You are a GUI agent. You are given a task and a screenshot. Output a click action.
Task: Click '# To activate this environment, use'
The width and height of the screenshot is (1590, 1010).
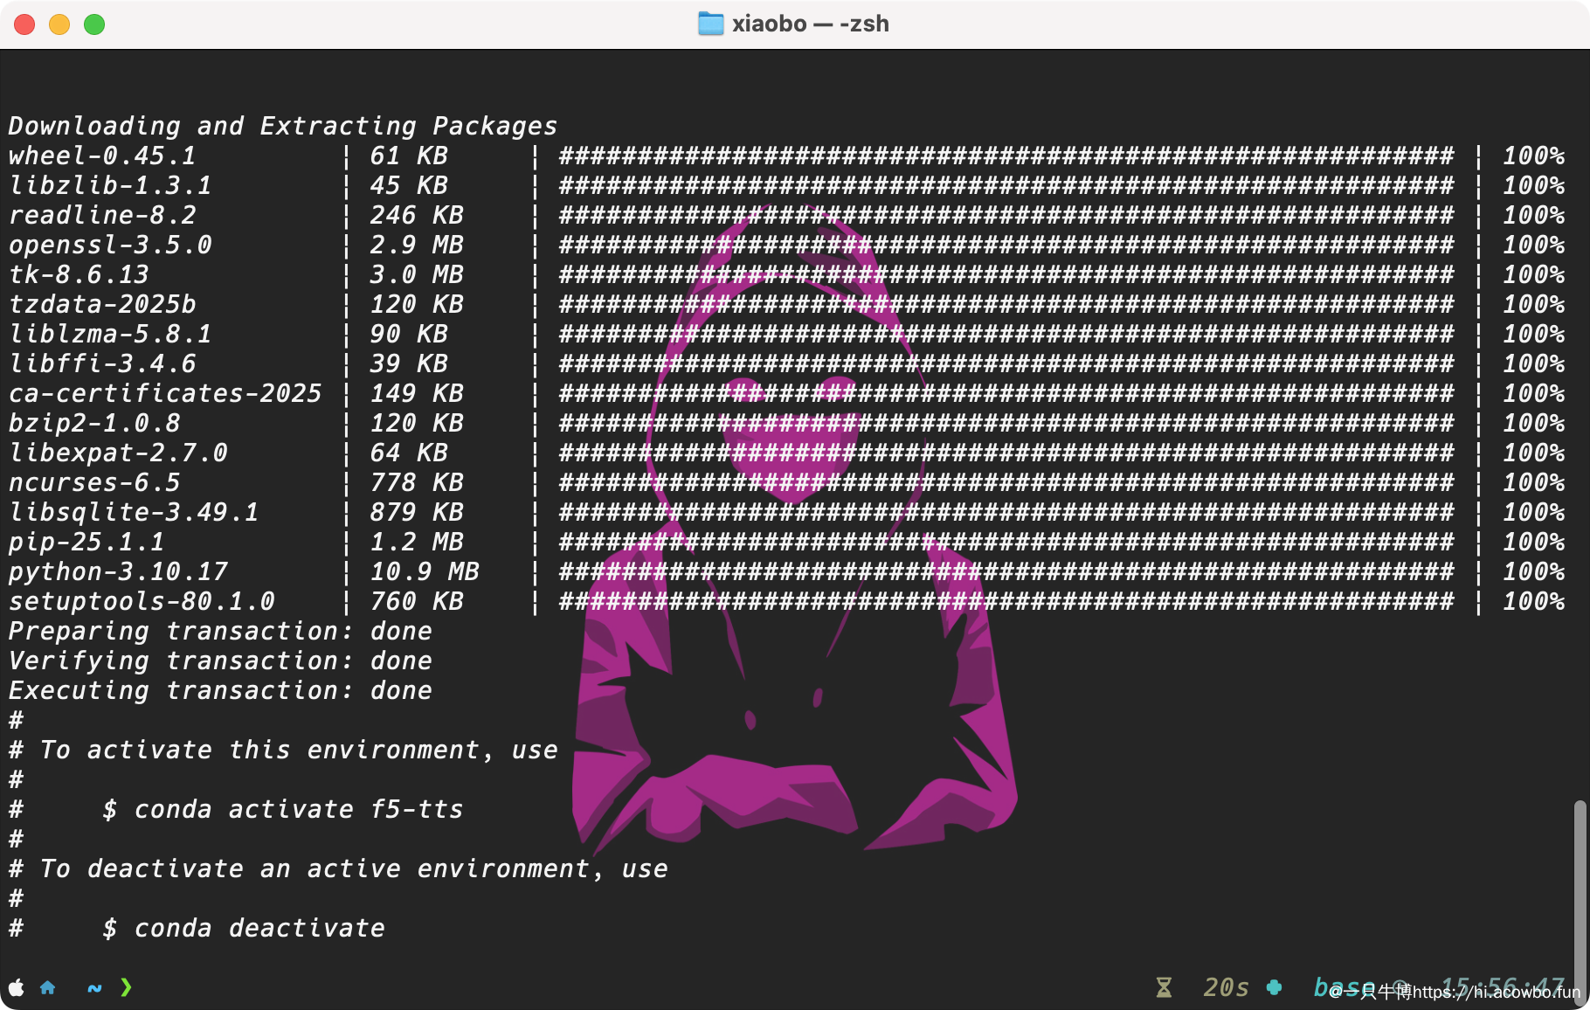tap(283, 750)
